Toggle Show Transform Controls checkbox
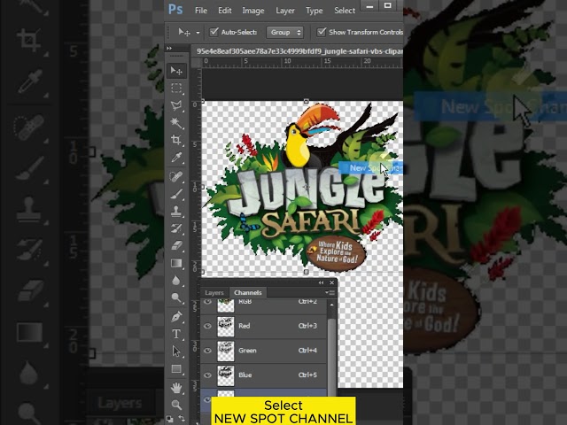This screenshot has width=567, height=425. pos(321,32)
